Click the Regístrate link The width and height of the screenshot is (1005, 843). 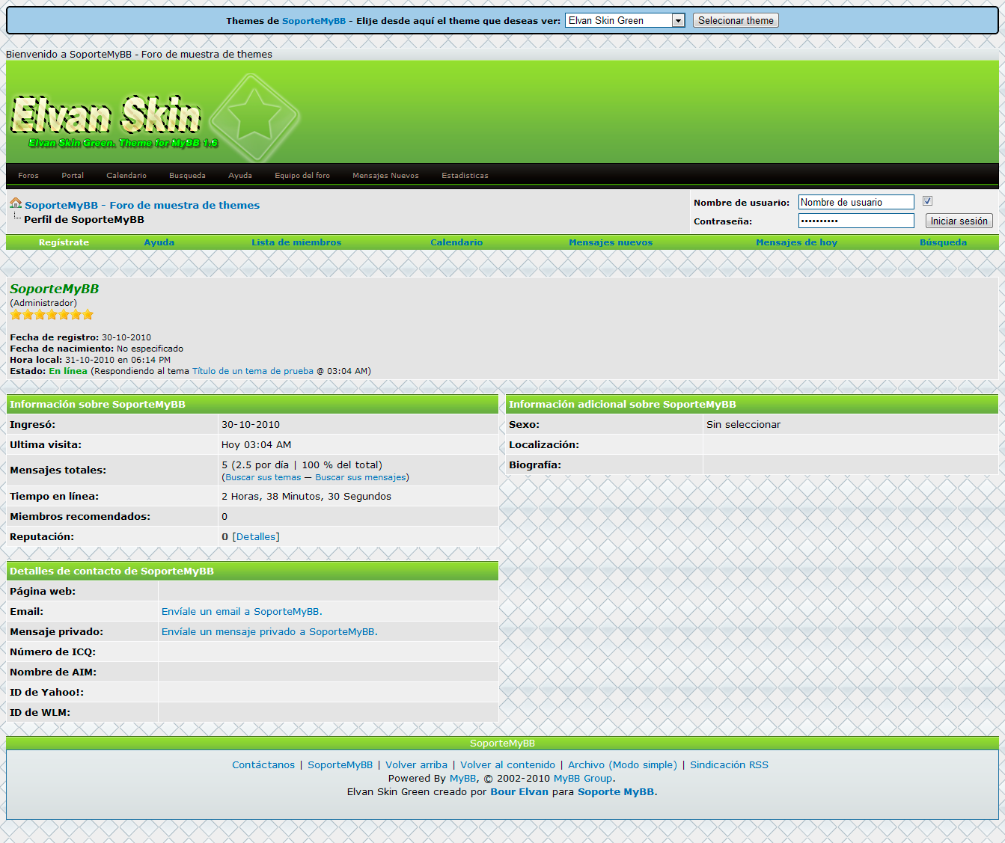tap(64, 242)
